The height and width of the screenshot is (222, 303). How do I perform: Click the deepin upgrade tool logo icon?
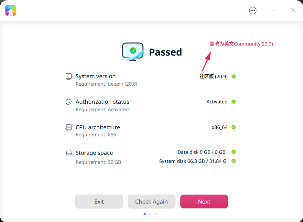click(x=11, y=10)
